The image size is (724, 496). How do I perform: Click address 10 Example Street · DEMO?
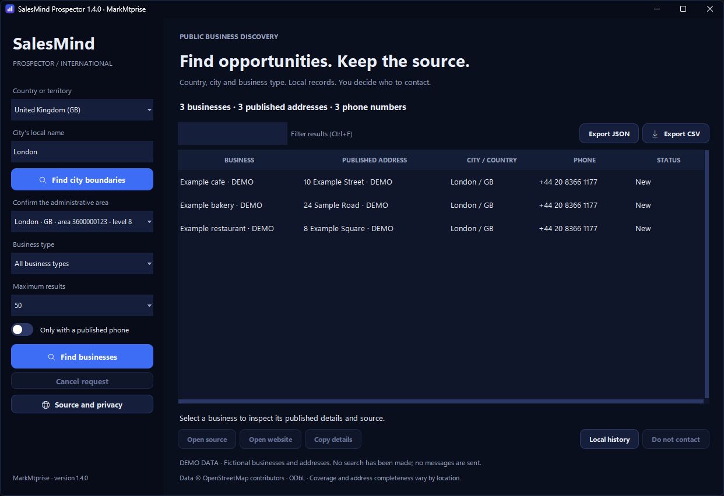[347, 182]
